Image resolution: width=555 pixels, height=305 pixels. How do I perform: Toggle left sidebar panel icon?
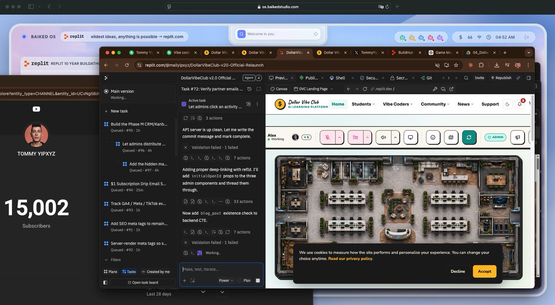click(x=105, y=282)
